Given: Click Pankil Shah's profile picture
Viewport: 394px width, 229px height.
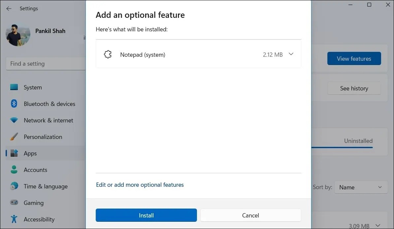Looking at the screenshot, I should (18, 34).
